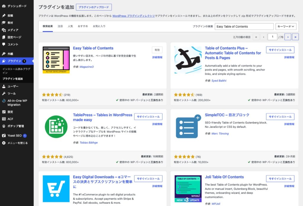
Task: Switch to the お気に入り tab
Action: coord(99,26)
